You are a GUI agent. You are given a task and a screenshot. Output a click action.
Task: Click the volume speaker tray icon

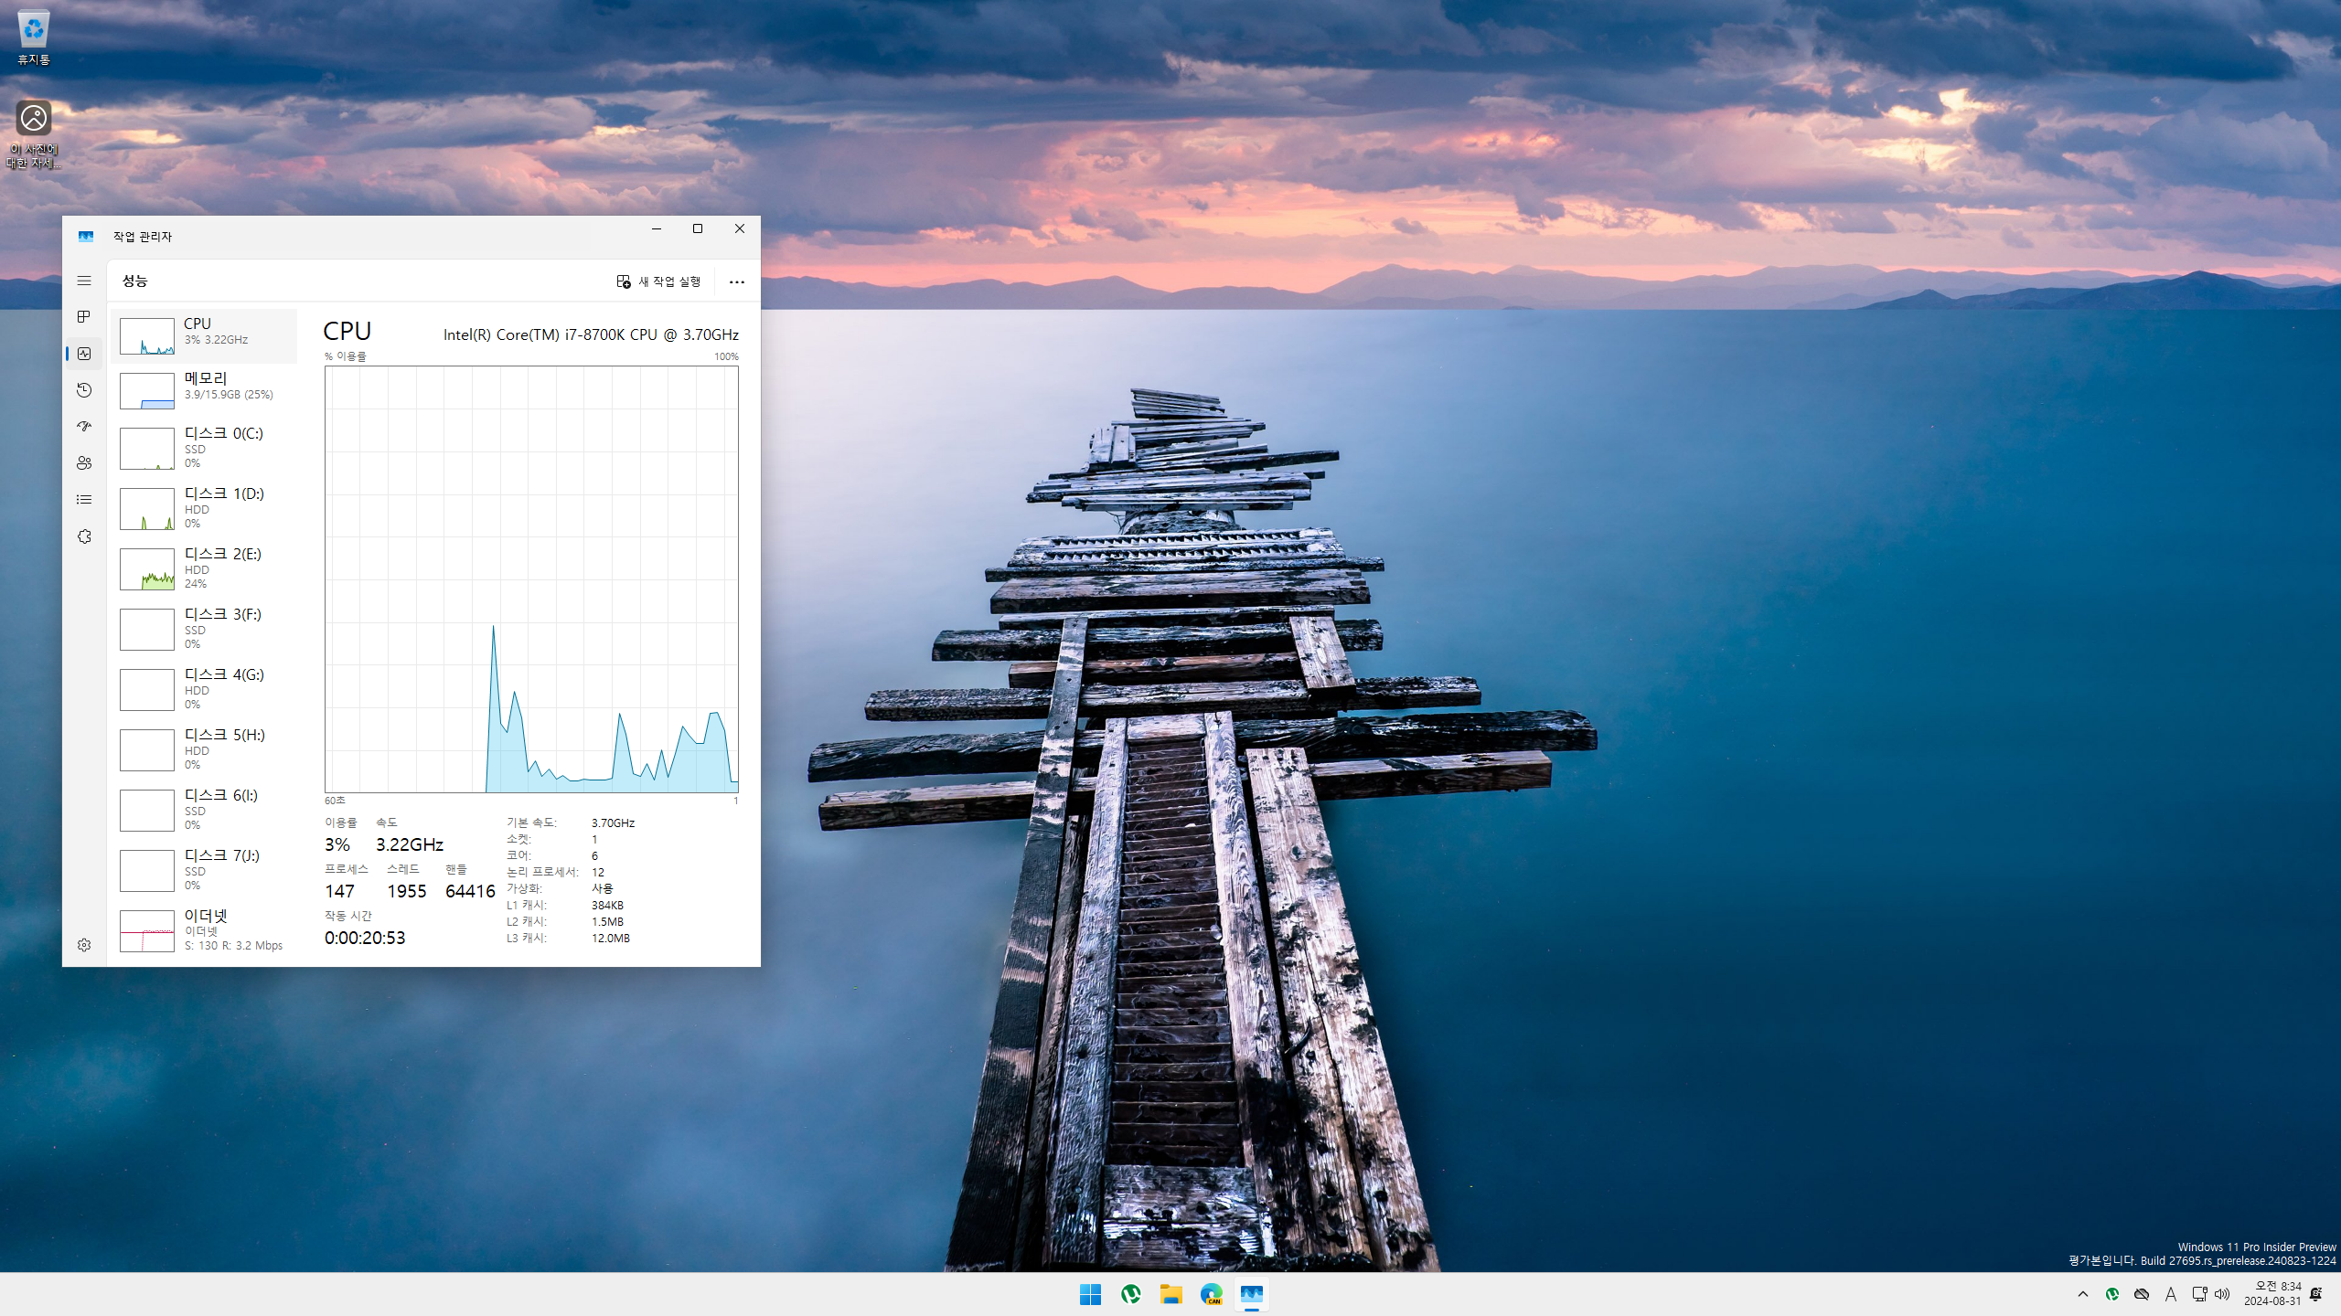click(2222, 1294)
